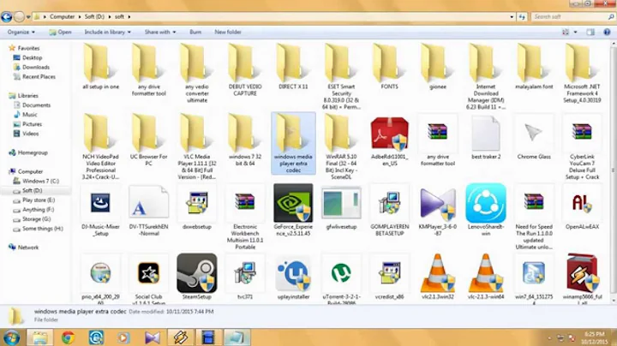Select the dxwebsetup installer icon

pos(197,203)
